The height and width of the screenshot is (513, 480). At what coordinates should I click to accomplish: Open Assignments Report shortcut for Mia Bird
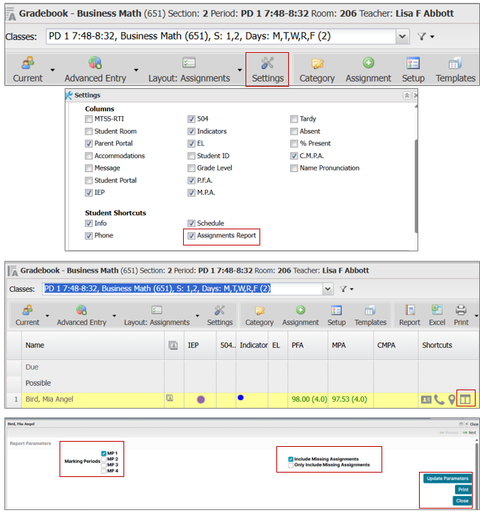tap(466, 399)
